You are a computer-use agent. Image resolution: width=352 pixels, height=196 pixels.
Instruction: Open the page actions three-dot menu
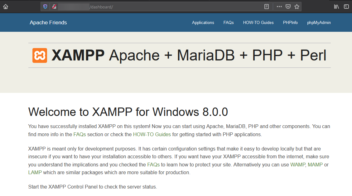pyautogui.click(x=279, y=7)
